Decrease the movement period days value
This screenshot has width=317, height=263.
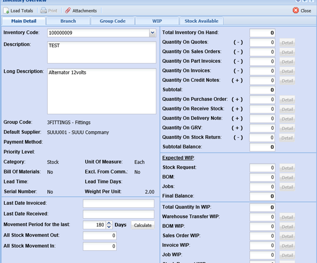point(109,227)
